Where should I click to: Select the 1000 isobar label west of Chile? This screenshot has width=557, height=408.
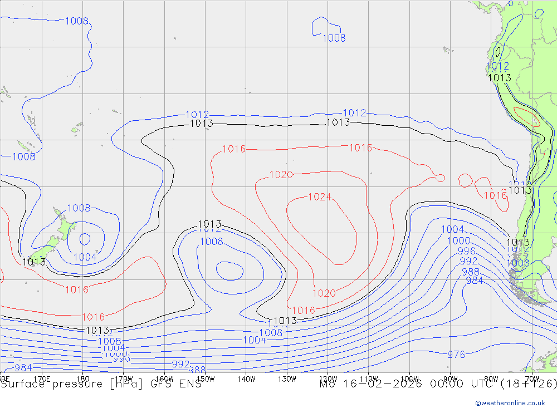pyautogui.click(x=458, y=241)
